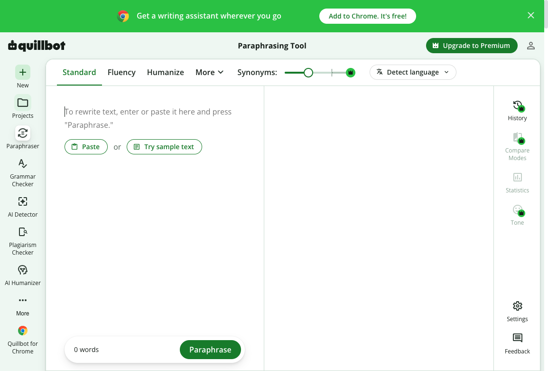Open the History panel icon

517,106
